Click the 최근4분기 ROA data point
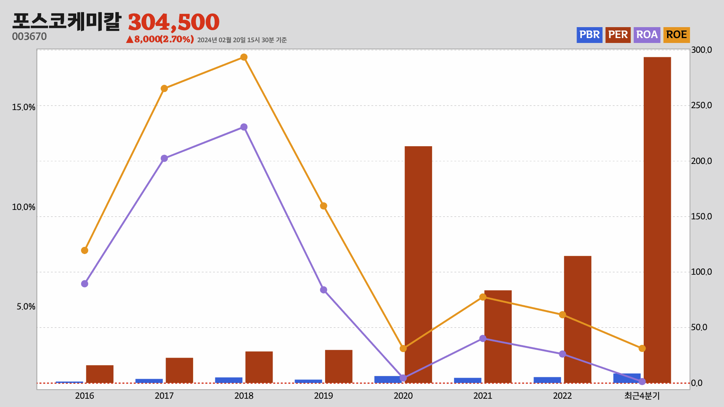The height and width of the screenshot is (407, 724). tap(642, 382)
